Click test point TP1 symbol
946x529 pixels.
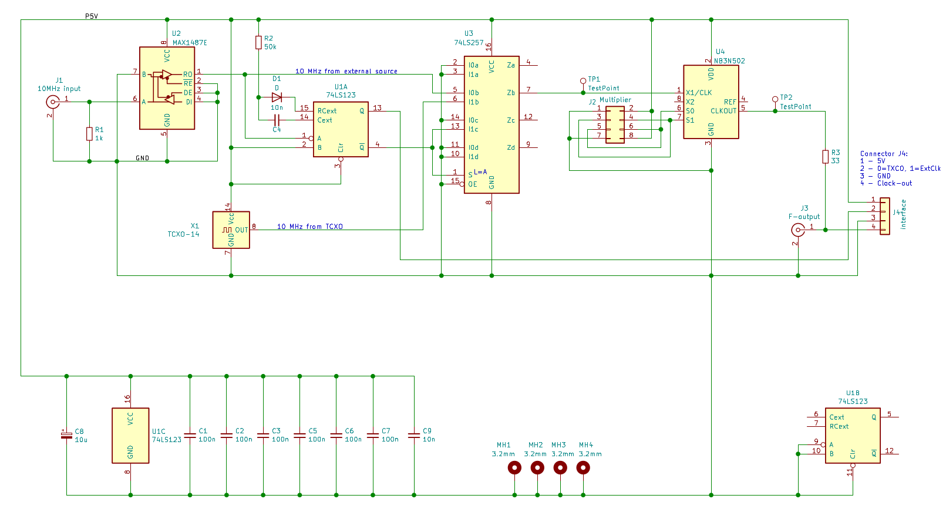tap(583, 82)
